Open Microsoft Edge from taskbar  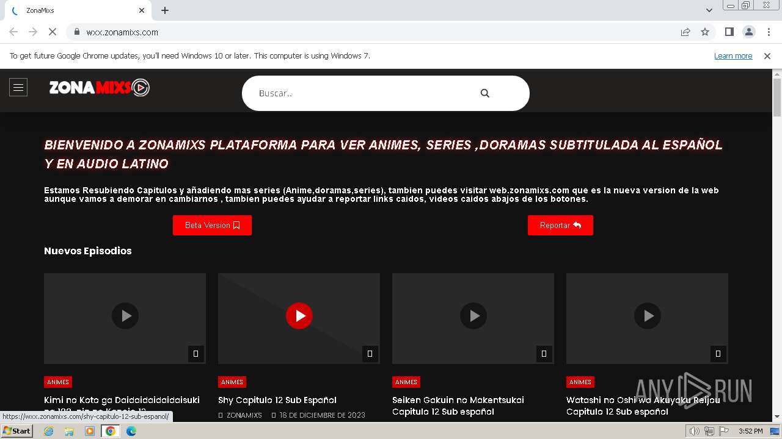[x=131, y=431]
